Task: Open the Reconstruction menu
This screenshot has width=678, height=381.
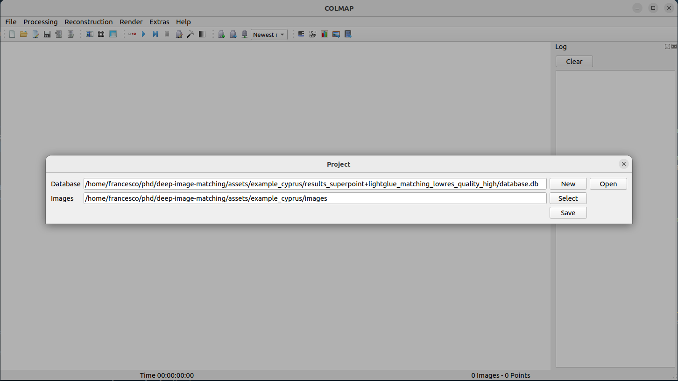Action: (89, 22)
